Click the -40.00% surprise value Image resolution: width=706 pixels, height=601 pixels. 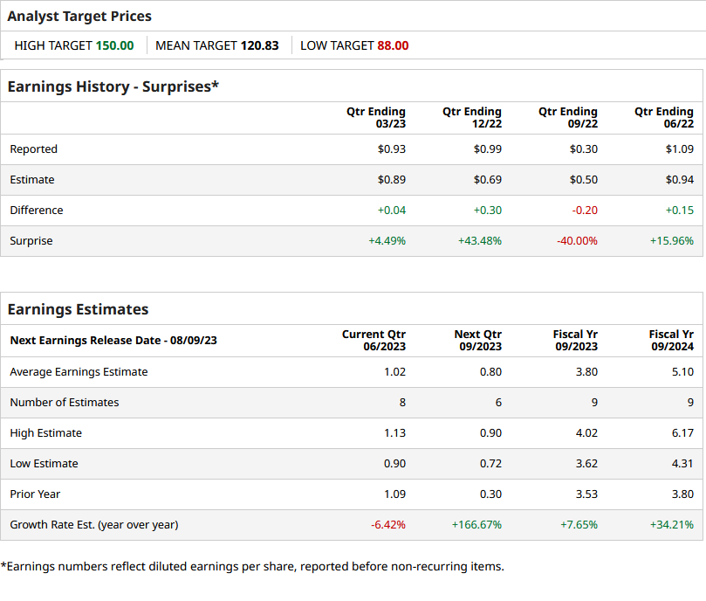point(577,241)
